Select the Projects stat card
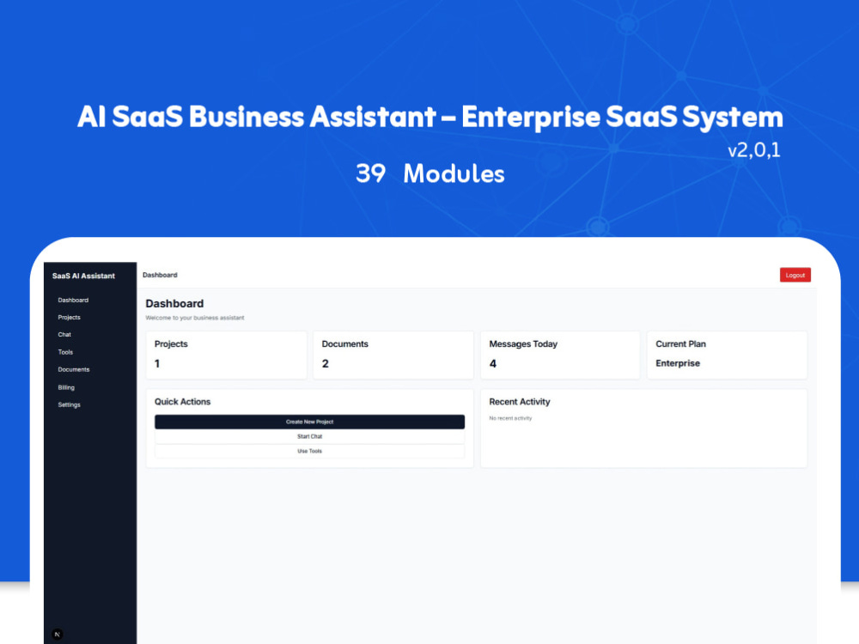The width and height of the screenshot is (859, 644). (x=226, y=355)
